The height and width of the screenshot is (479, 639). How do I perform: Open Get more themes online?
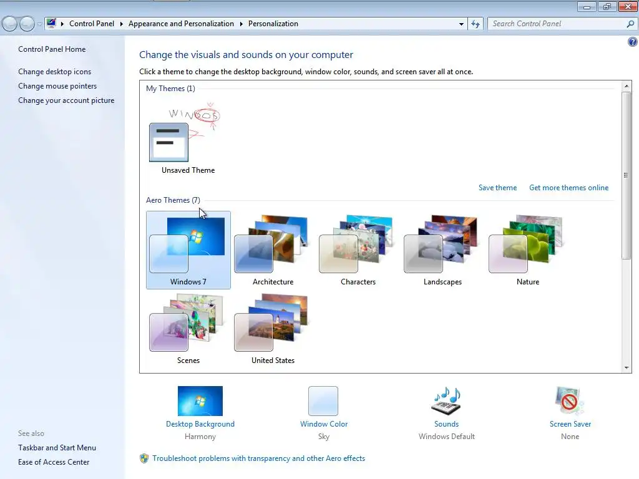pos(568,188)
